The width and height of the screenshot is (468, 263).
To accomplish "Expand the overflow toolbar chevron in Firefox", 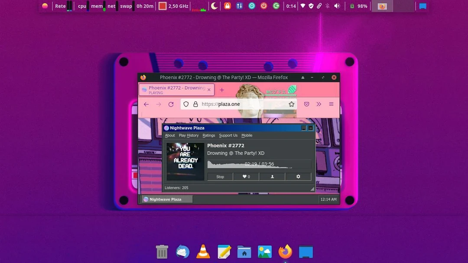I will (x=319, y=104).
